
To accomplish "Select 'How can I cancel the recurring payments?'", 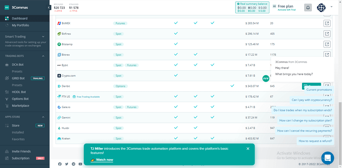I will coord(304,131).
